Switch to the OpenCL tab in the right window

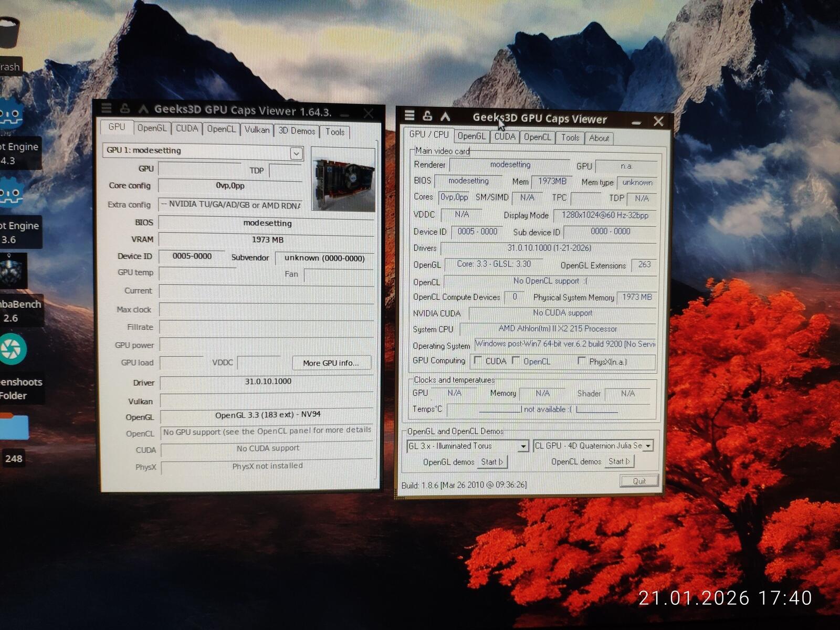pos(537,137)
